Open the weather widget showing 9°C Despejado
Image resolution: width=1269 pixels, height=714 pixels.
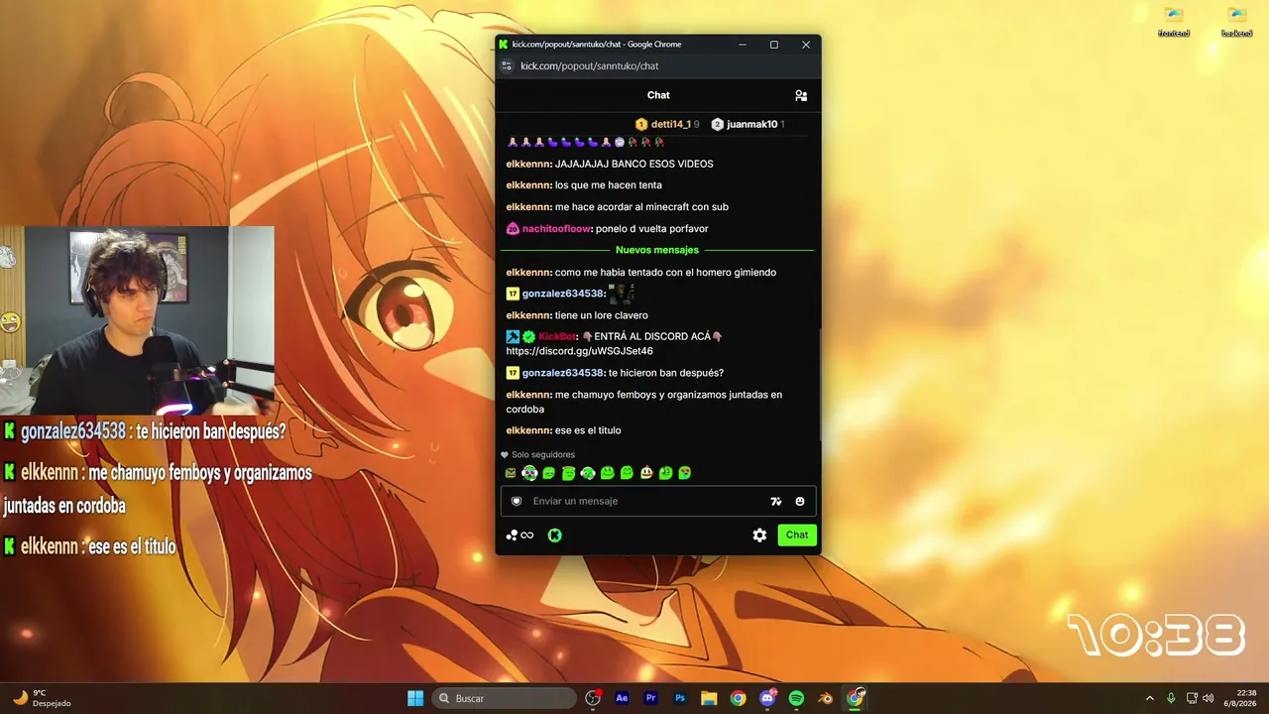click(x=42, y=698)
